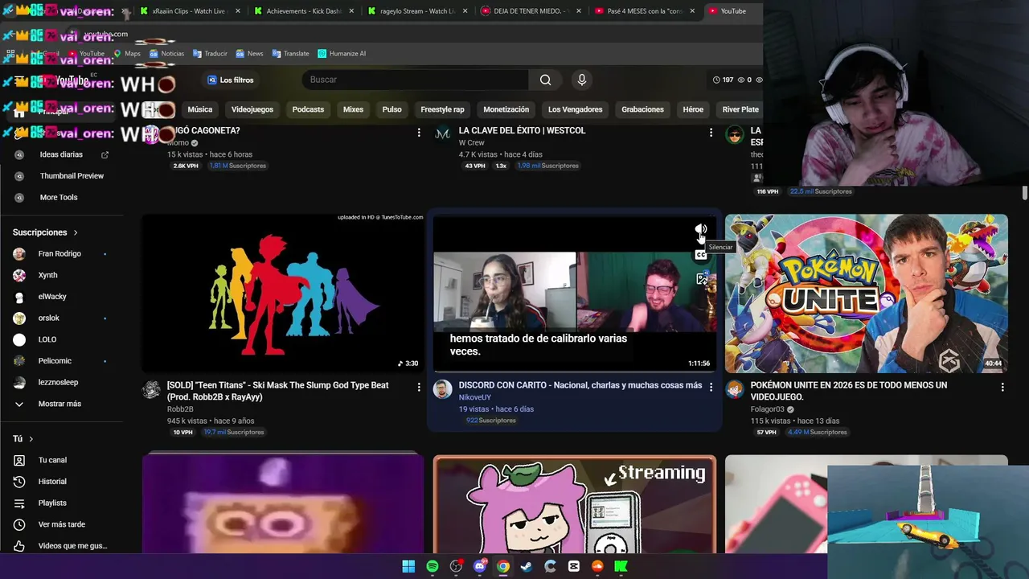This screenshot has width=1029, height=579.
Task: Open Spotify from the taskbar
Action: click(433, 566)
